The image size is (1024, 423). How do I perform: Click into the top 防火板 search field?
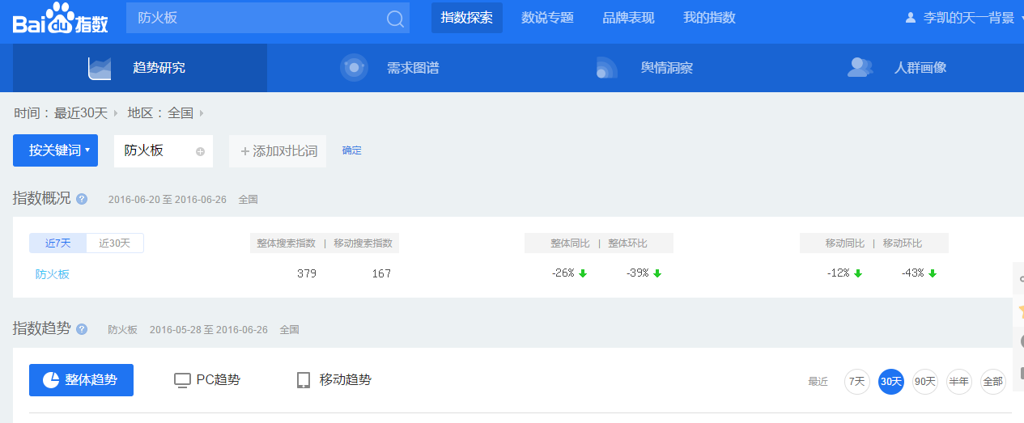pos(267,18)
